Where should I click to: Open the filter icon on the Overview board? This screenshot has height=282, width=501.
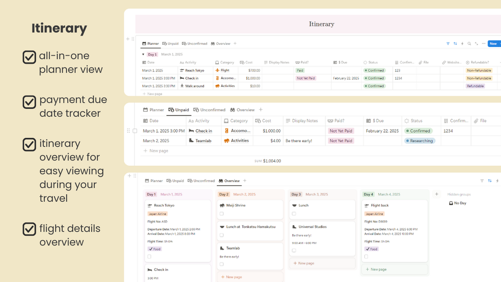[482, 181]
